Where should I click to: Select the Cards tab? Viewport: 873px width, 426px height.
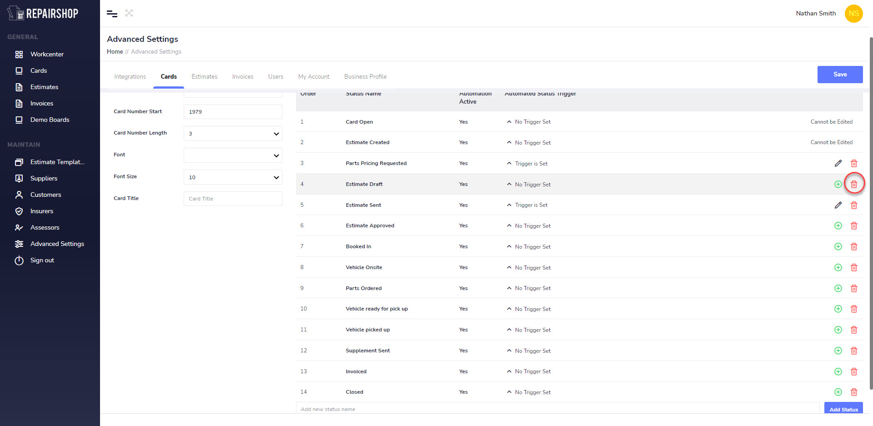click(x=169, y=76)
